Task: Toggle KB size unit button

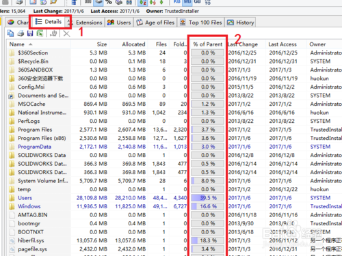Action: 176,2
